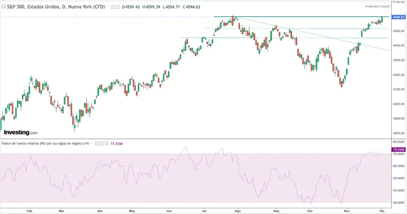Click the 4400.00 price axis label
Image resolution: width=407 pixels, height=214 pixels.
click(399, 45)
